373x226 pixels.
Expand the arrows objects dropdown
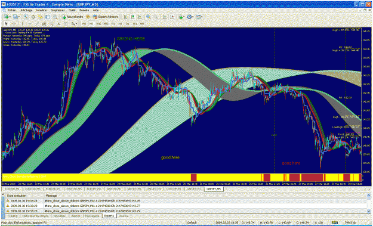click(76, 24)
